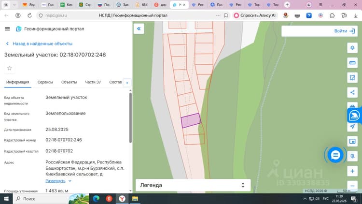
Task: Click the info panel vertical scrollbar
Action: pos(130,117)
